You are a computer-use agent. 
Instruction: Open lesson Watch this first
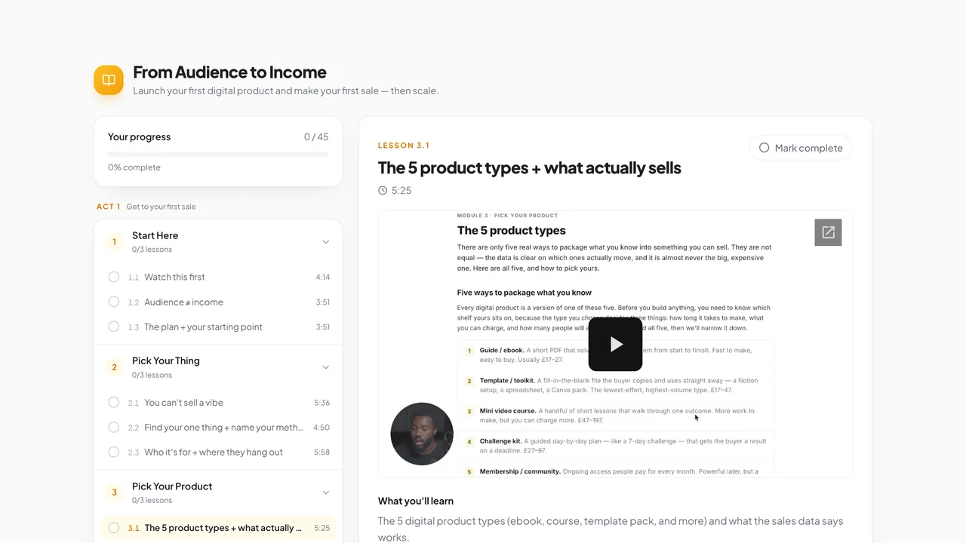tap(218, 277)
